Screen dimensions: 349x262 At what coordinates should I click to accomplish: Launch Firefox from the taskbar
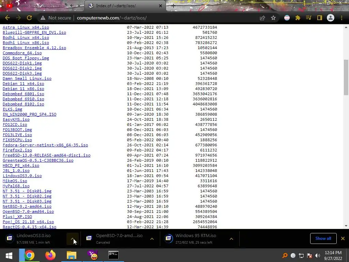point(50,255)
